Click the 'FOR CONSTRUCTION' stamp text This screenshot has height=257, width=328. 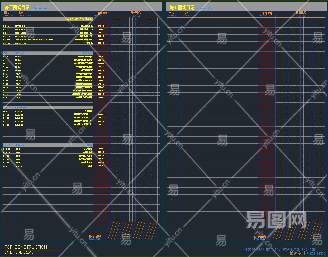[x=26, y=247]
